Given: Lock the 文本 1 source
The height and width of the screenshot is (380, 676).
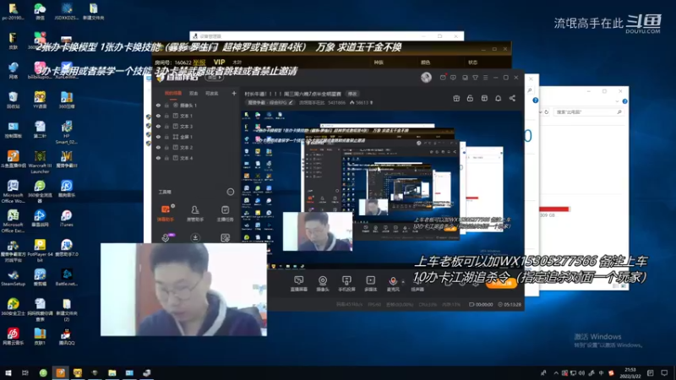Looking at the screenshot, I should tap(166, 116).
